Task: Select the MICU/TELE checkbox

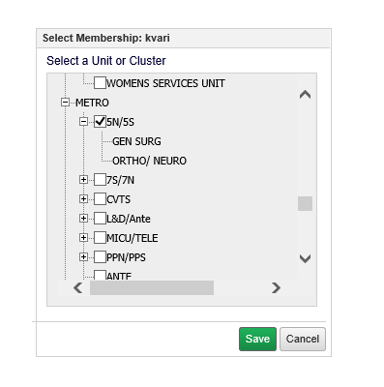Action: (100, 238)
